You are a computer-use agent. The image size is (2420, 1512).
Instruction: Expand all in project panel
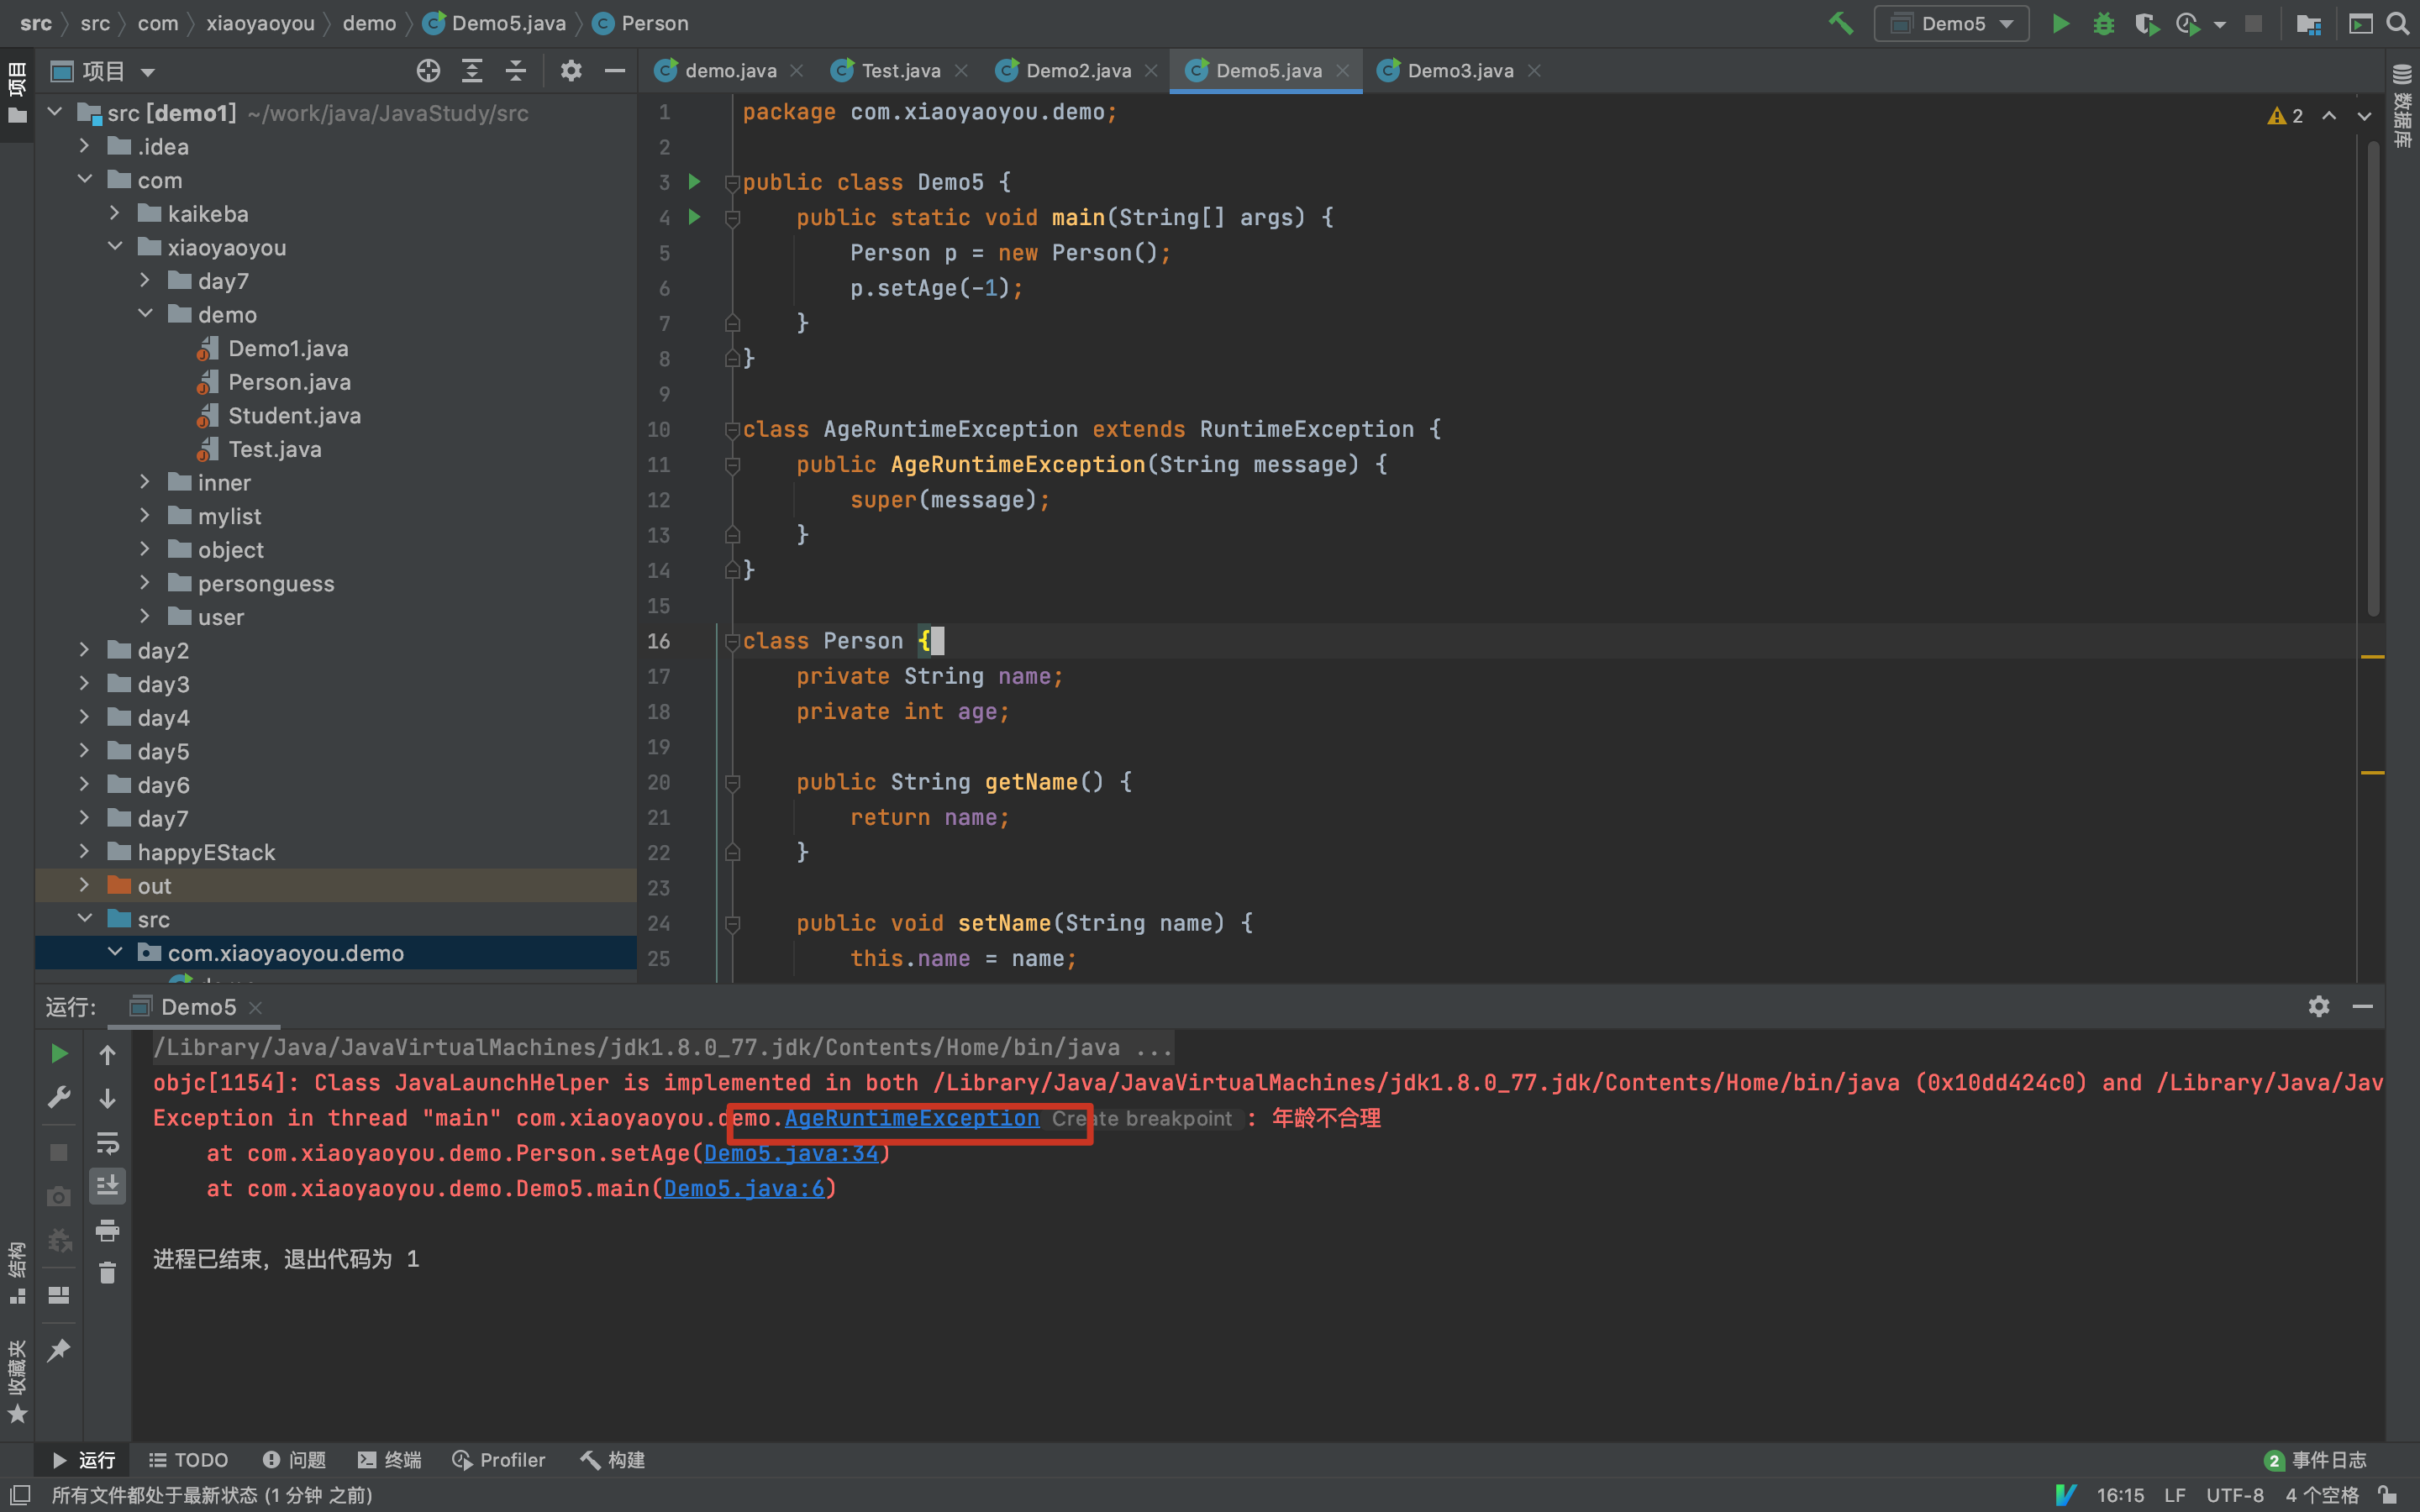click(472, 70)
